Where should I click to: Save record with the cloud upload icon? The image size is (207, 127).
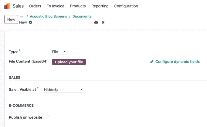(96, 22)
